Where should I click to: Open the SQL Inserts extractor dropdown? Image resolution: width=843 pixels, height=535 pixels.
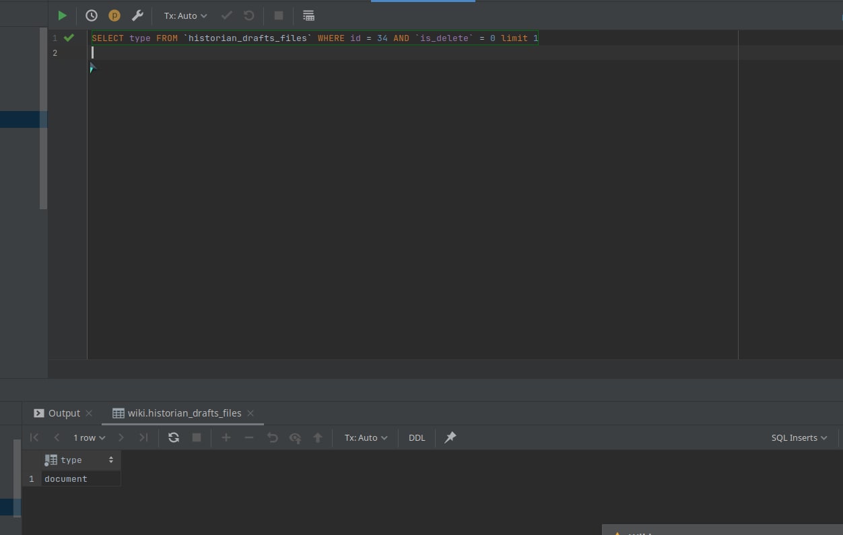pyautogui.click(x=799, y=437)
